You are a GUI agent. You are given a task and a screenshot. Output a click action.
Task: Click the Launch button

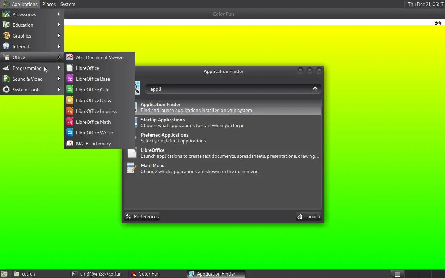(308, 216)
